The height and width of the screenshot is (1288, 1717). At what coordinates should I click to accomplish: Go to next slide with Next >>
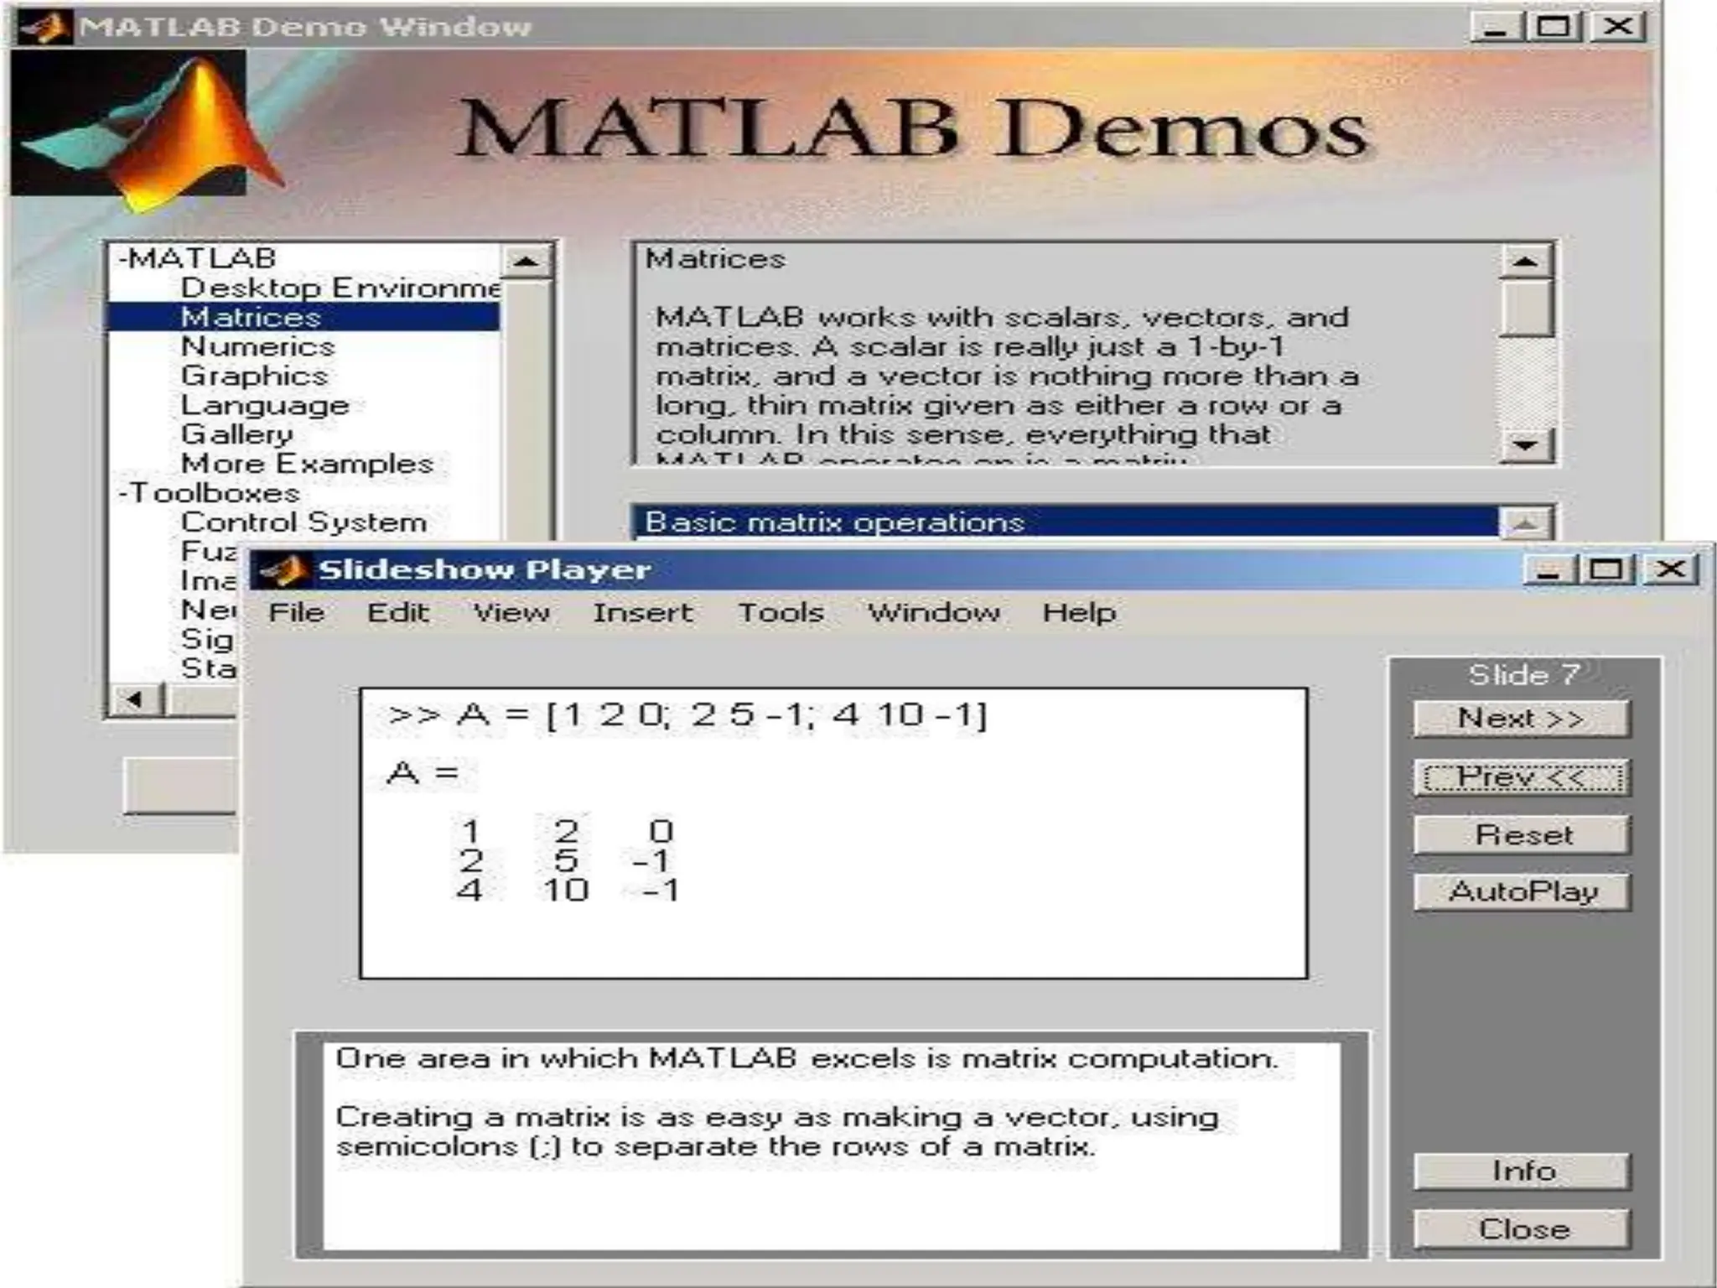[x=1521, y=719]
